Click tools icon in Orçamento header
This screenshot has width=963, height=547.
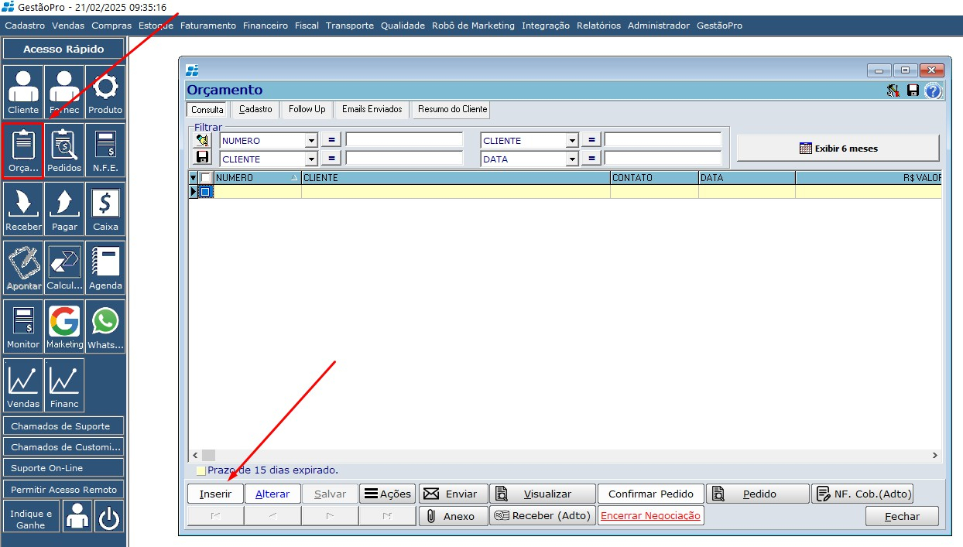[893, 91]
